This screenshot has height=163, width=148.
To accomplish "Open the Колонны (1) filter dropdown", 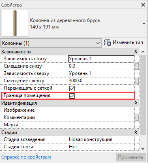I will (x=51, y=43).
